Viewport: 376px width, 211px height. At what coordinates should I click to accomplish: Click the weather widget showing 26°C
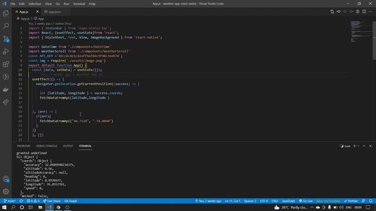(290, 207)
